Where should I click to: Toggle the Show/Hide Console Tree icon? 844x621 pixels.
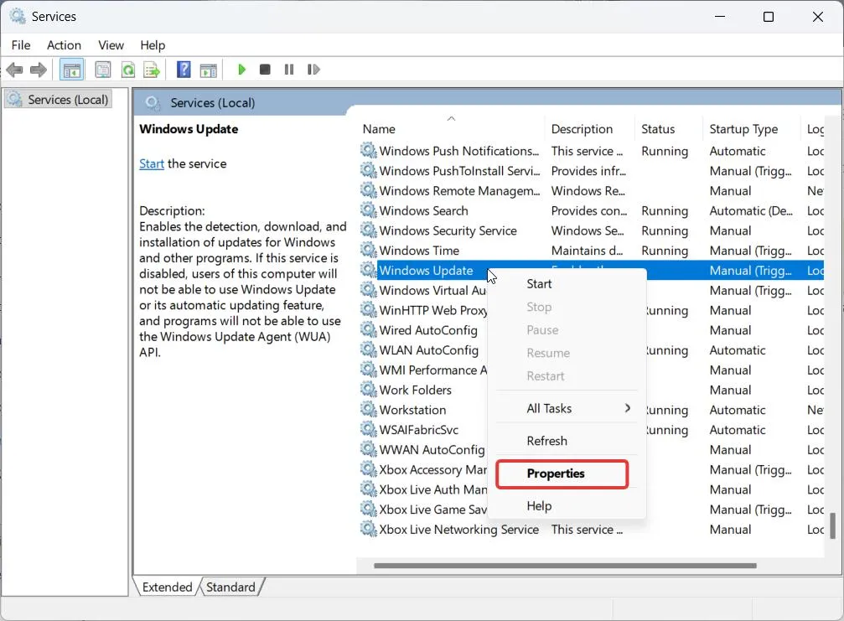71,70
